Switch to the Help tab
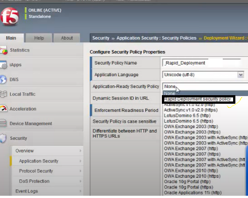 coord(39,38)
